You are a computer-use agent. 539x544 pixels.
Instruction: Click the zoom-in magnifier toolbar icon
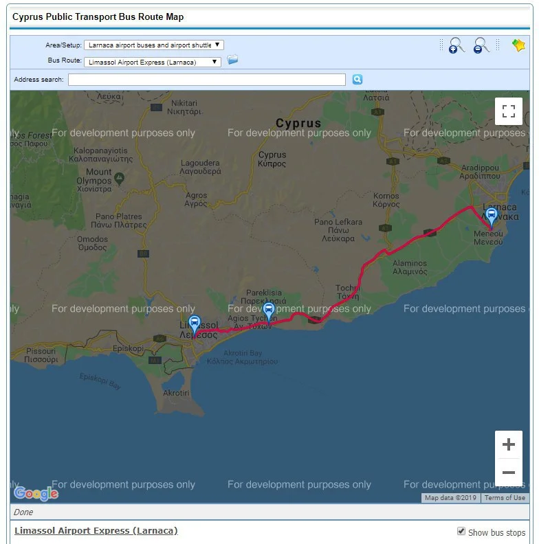456,46
